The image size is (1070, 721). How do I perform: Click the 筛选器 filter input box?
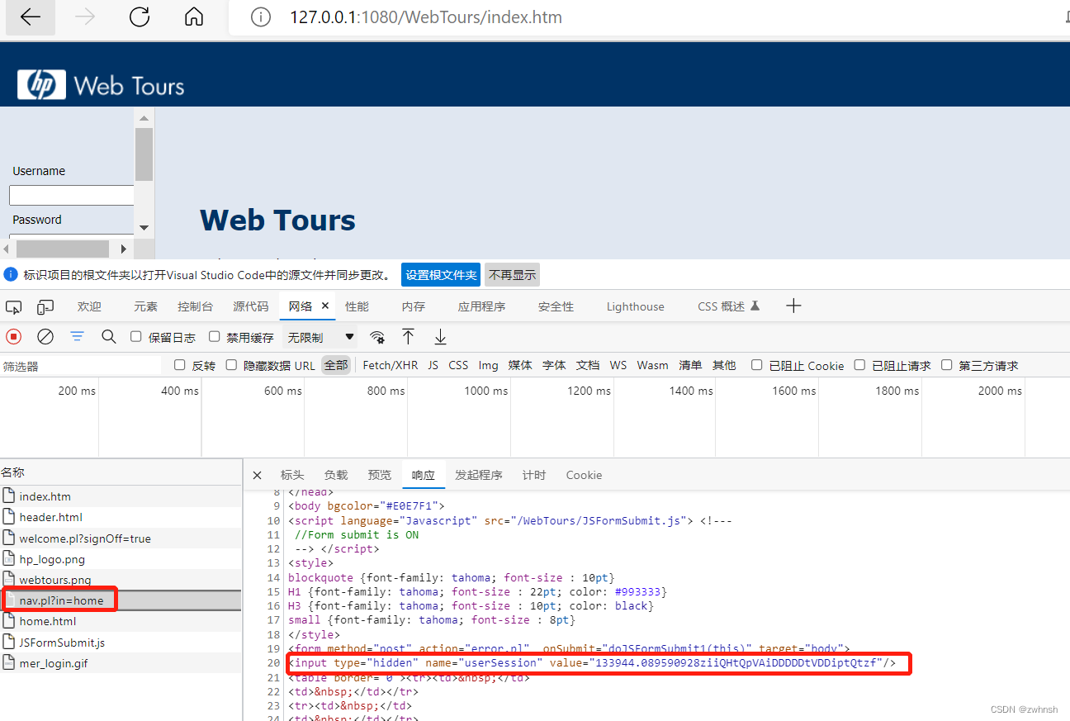81,365
